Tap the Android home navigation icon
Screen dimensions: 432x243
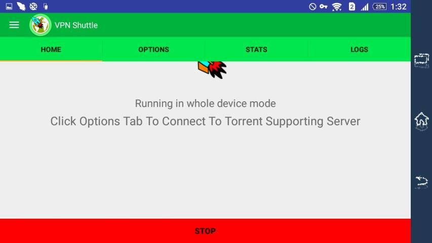(421, 121)
